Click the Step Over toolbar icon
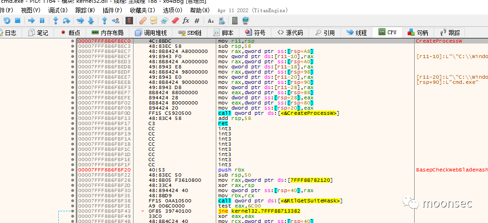The width and height of the screenshot is (488, 223). [66, 21]
